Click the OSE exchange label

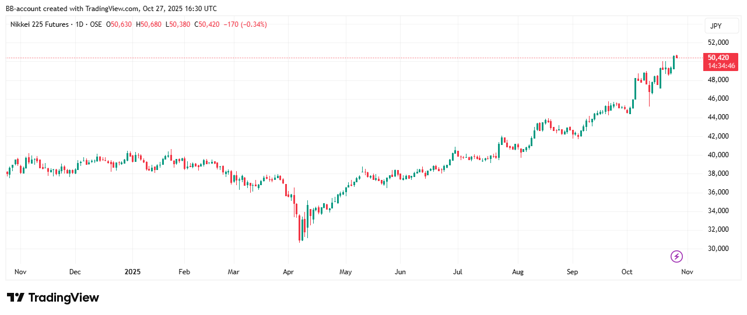pos(96,24)
